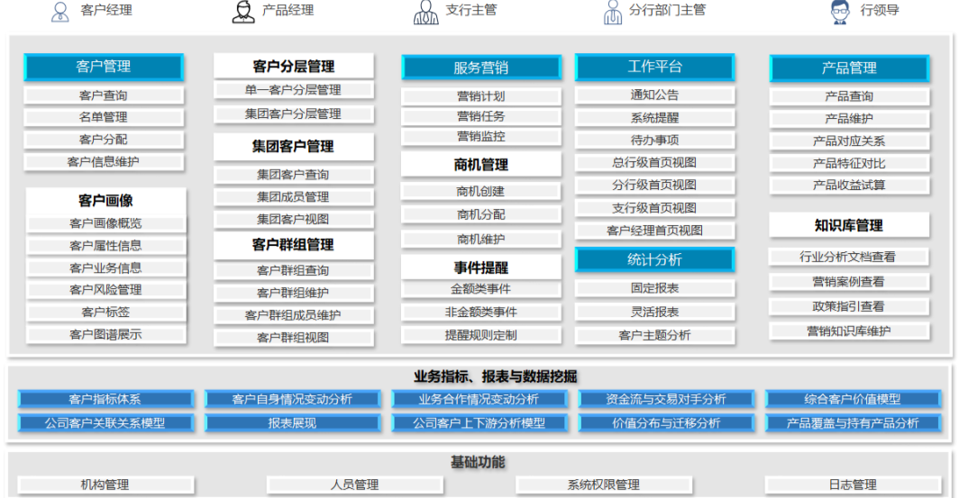Select the 行领导 avatar icon

(x=839, y=12)
